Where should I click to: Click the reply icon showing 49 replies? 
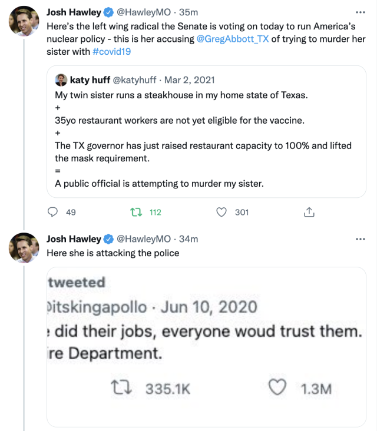click(53, 212)
